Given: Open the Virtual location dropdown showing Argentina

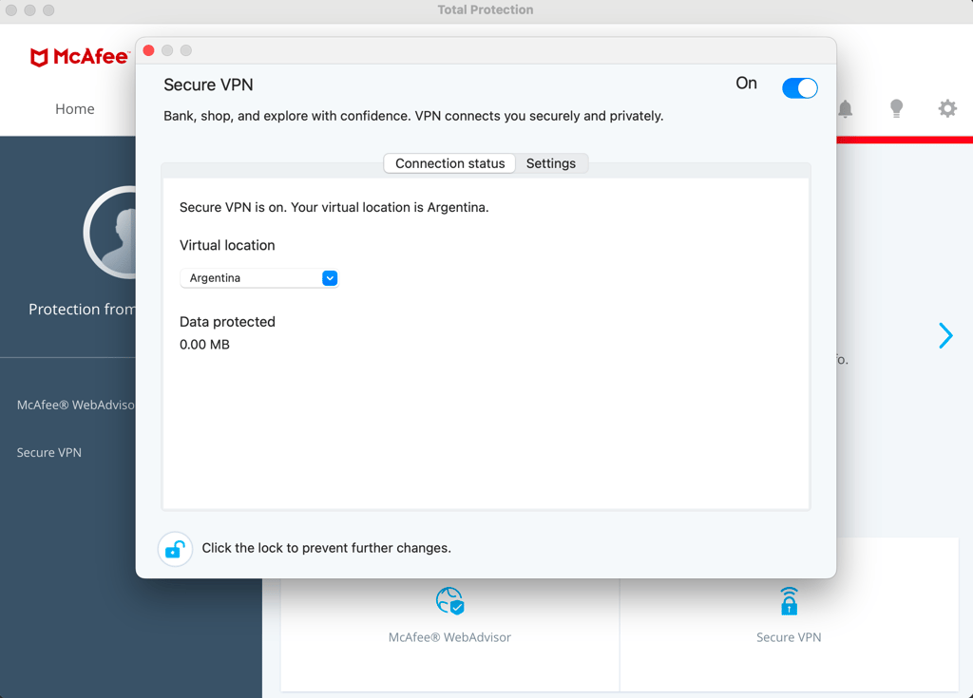Looking at the screenshot, I should pos(259,278).
